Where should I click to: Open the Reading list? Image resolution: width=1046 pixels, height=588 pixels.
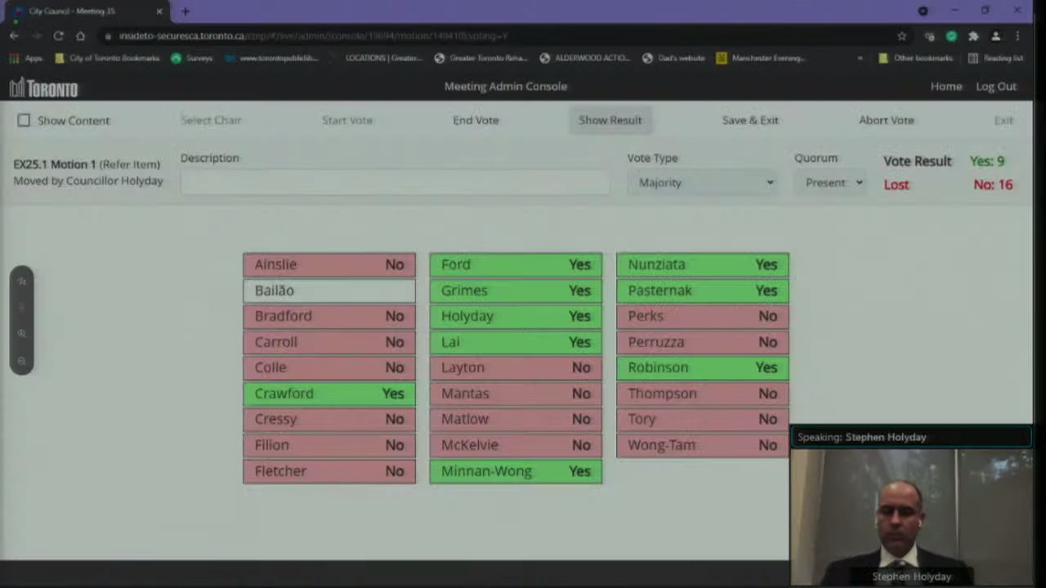(995, 58)
